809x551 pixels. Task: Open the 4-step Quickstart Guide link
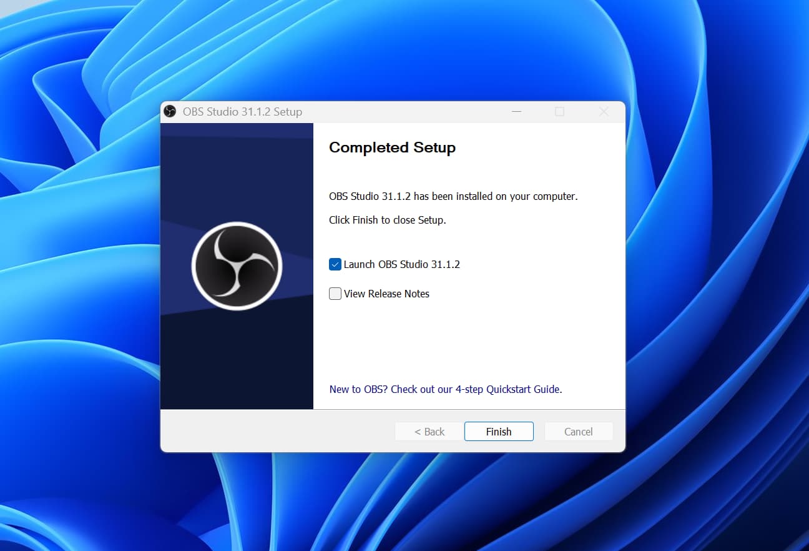coord(445,389)
